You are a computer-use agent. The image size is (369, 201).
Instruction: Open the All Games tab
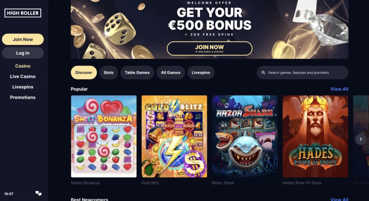click(x=170, y=72)
